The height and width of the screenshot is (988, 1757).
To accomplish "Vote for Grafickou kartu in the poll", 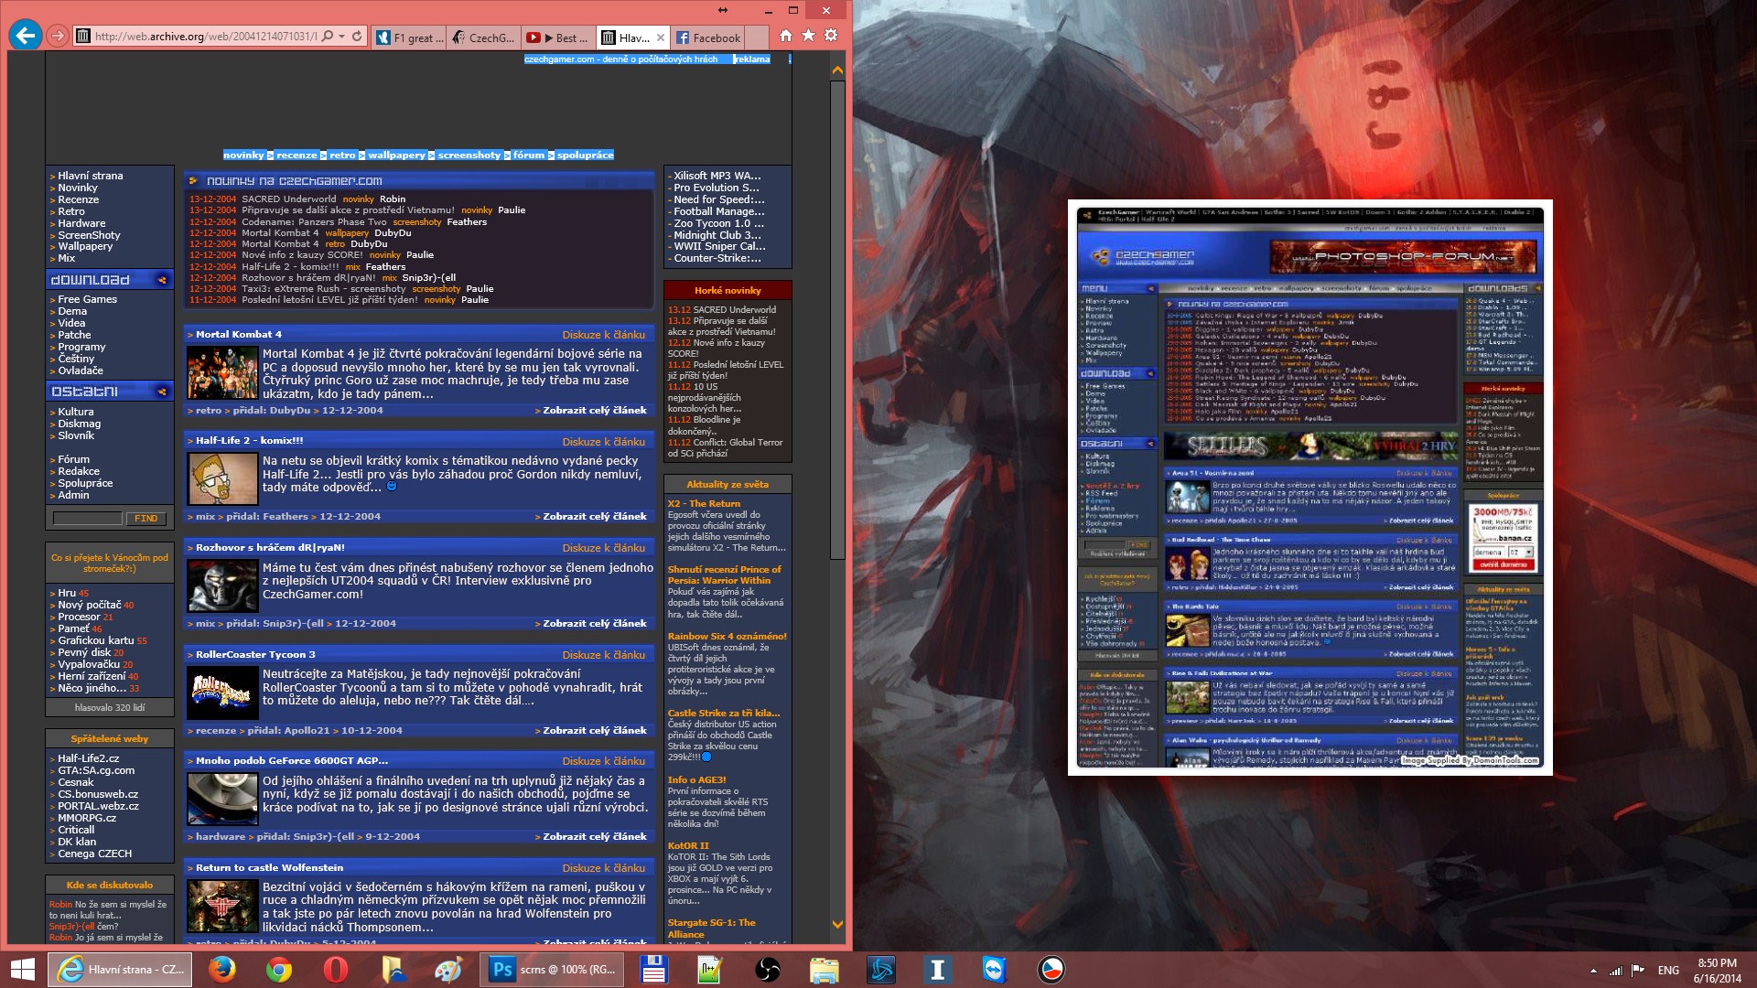I will pos(96,640).
